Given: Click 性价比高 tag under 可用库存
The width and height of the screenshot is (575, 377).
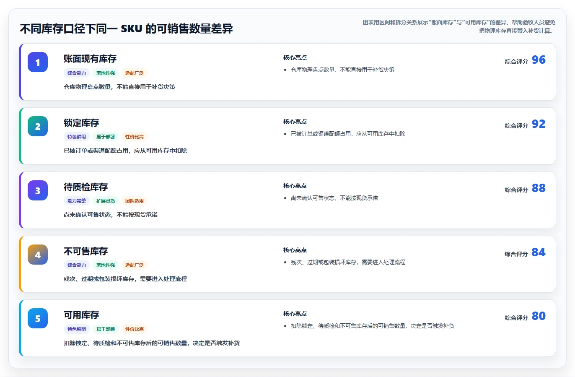Looking at the screenshot, I should tap(135, 329).
